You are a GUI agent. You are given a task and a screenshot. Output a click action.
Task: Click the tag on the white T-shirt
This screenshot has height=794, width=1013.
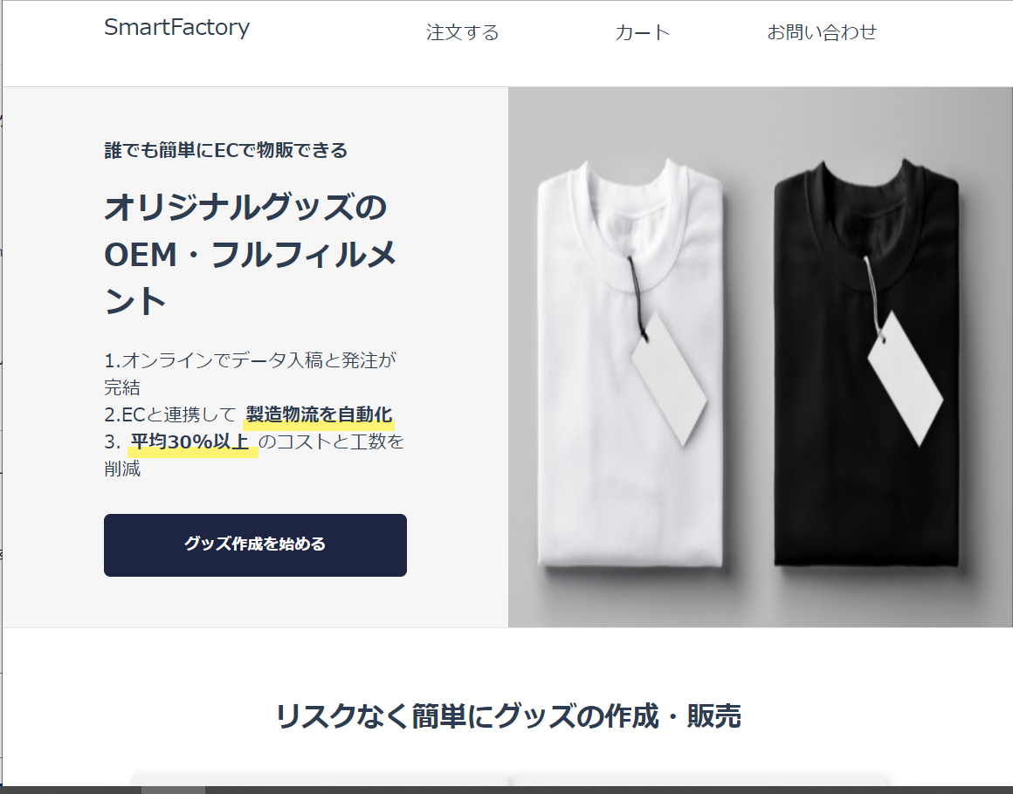(x=669, y=379)
